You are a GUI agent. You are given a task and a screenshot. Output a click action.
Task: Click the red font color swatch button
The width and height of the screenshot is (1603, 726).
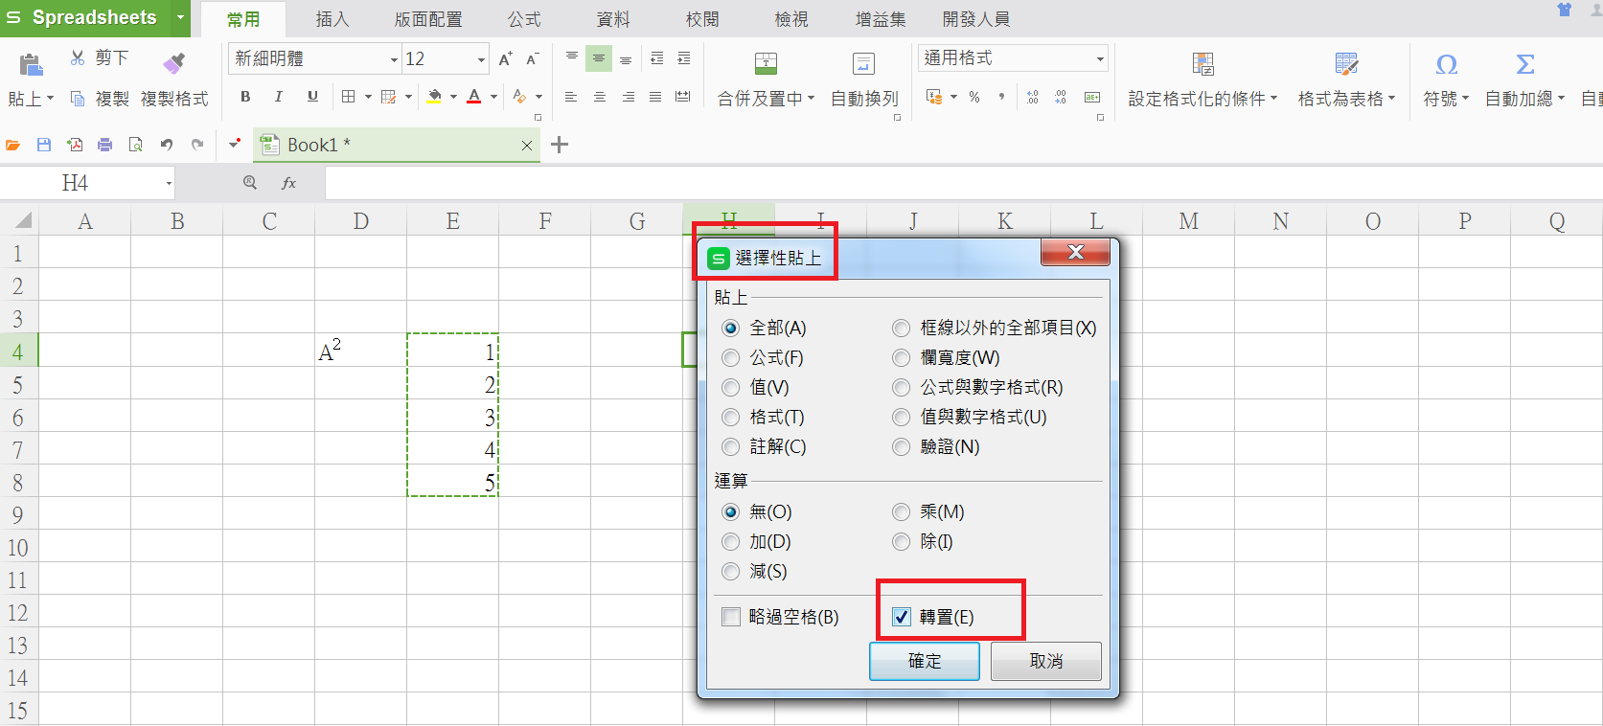tap(474, 97)
